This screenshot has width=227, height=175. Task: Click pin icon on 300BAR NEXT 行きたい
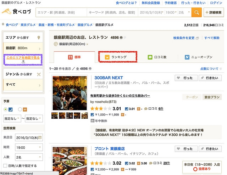tap(202, 78)
